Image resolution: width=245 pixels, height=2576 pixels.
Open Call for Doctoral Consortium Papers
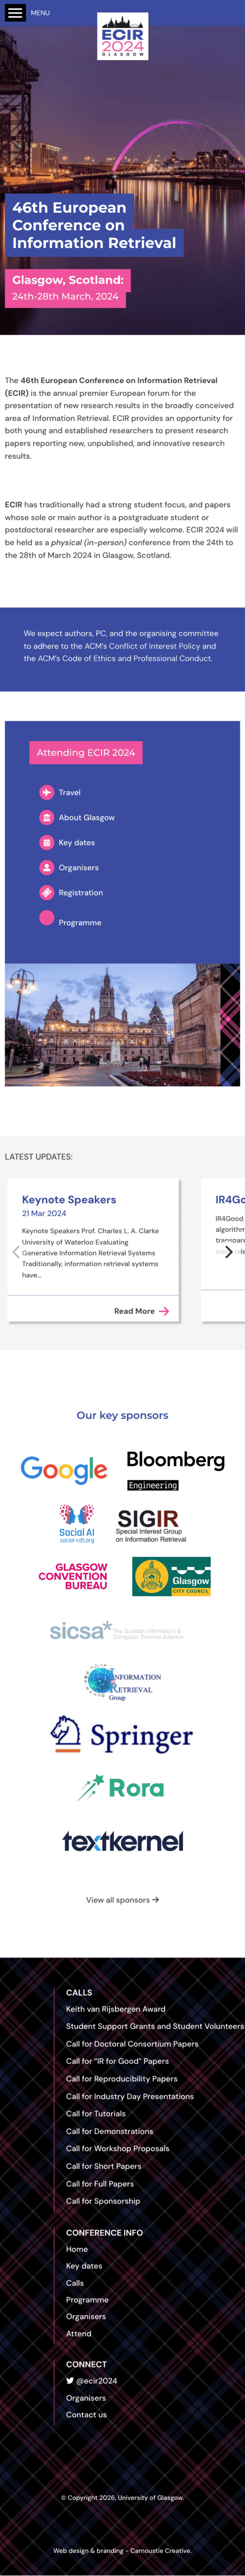click(x=132, y=2043)
